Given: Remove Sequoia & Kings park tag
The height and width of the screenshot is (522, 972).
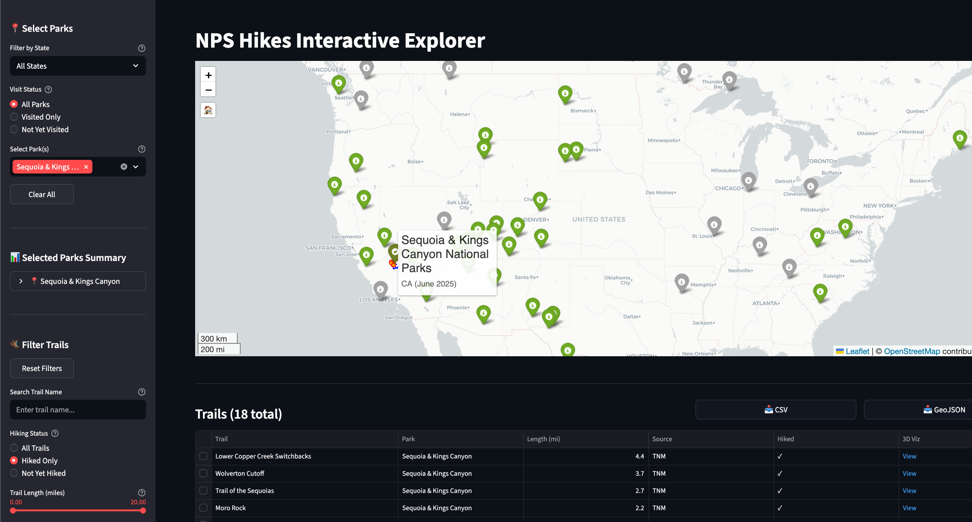Looking at the screenshot, I should [86, 167].
